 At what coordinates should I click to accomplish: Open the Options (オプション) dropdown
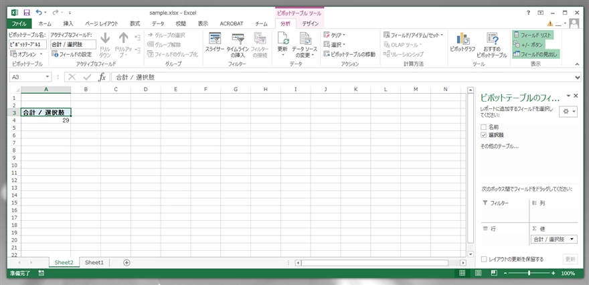click(x=25, y=54)
